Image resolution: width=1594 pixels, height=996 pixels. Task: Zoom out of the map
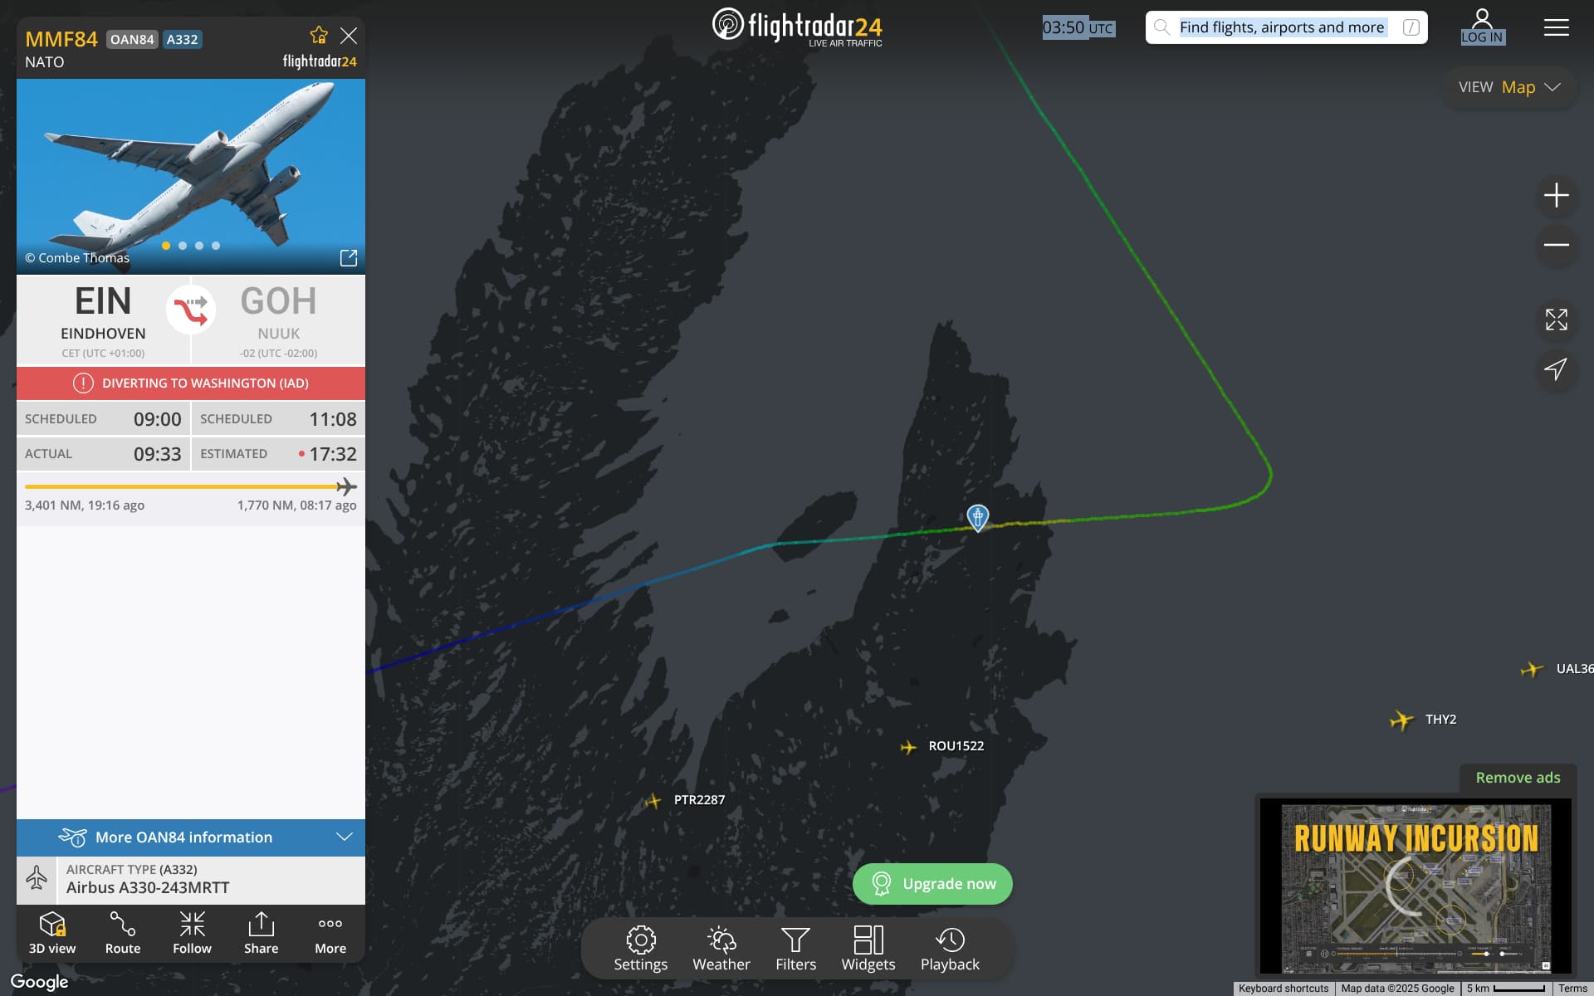pyautogui.click(x=1556, y=245)
